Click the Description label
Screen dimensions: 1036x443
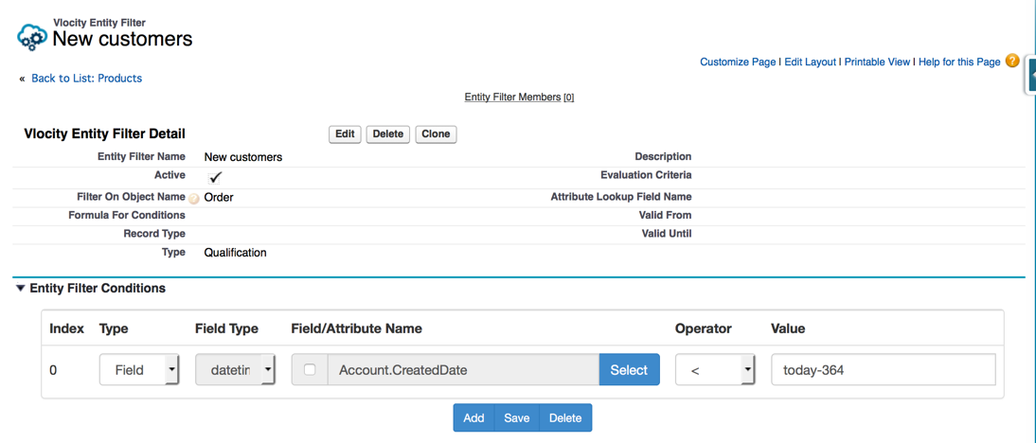(663, 156)
